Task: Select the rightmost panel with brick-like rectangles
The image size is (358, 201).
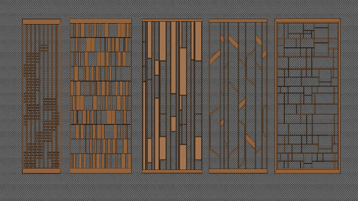Action: click(x=307, y=96)
